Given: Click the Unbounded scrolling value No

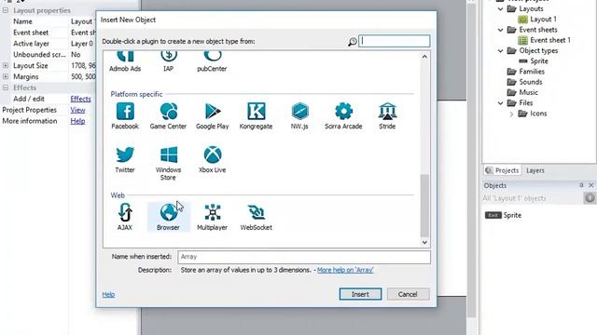Looking at the screenshot, I should pos(76,55).
